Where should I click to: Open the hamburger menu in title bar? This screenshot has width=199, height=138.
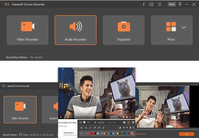[x=159, y=4]
